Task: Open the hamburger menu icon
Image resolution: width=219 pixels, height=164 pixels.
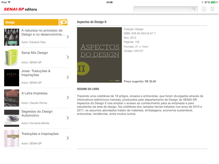Action: coord(212,9)
